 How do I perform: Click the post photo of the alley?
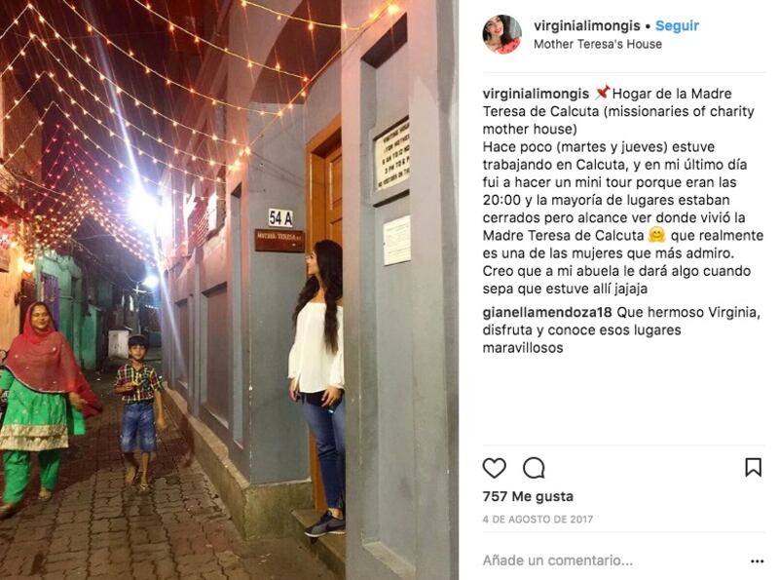[x=229, y=290]
